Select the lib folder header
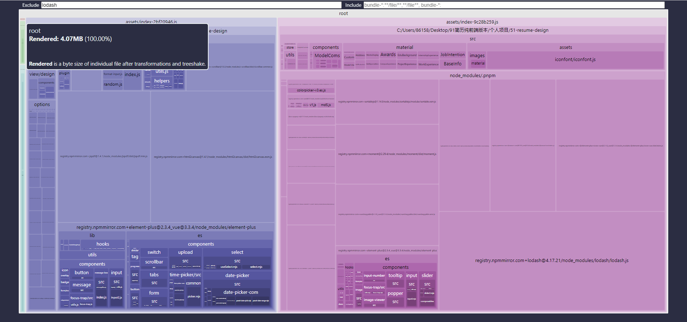Image resolution: width=687 pixels, height=322 pixels. tap(92, 236)
